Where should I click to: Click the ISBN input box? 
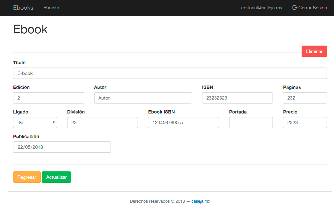[x=237, y=98]
